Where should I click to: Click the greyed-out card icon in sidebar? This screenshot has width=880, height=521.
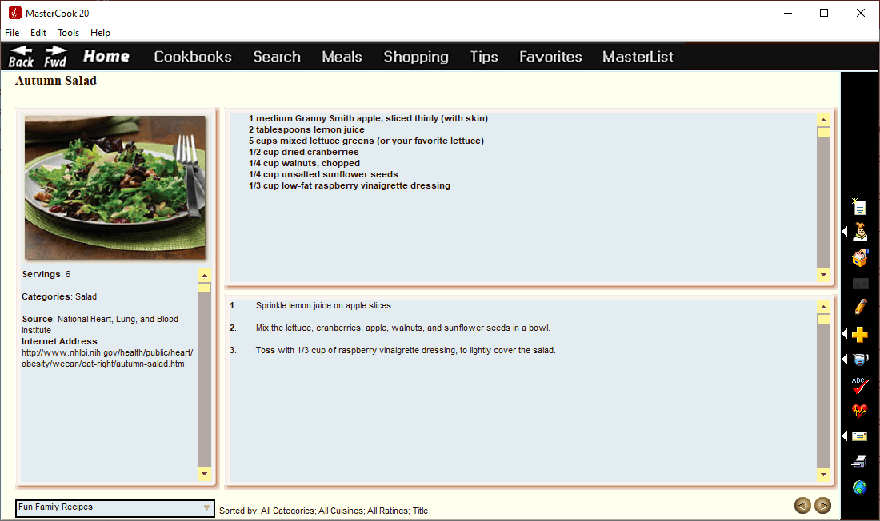point(860,283)
